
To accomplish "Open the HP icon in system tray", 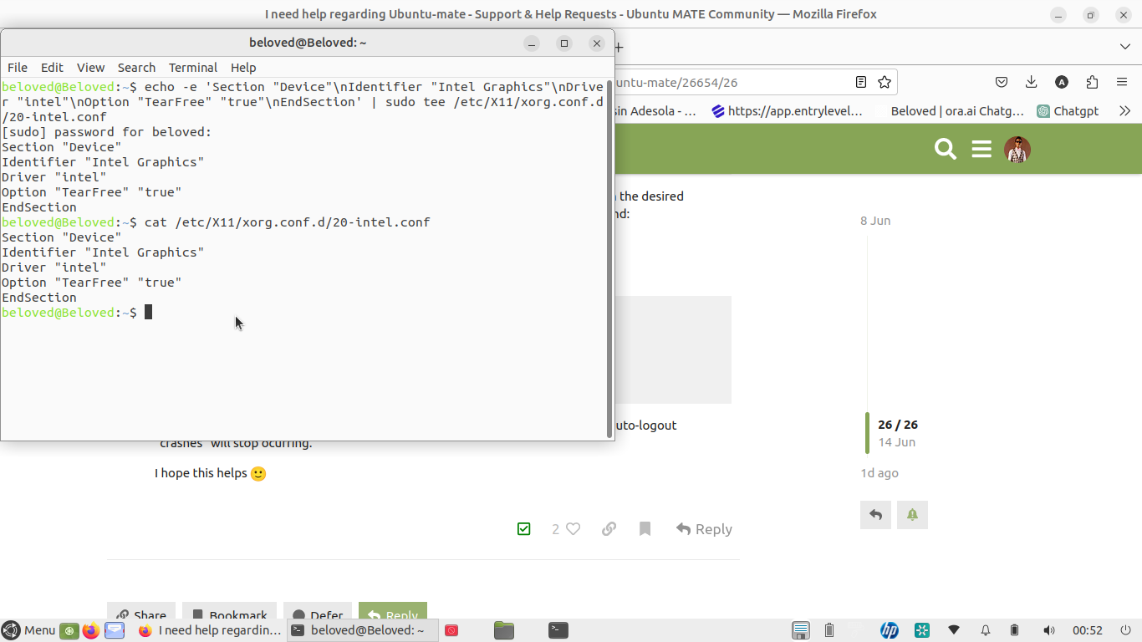I will (890, 630).
